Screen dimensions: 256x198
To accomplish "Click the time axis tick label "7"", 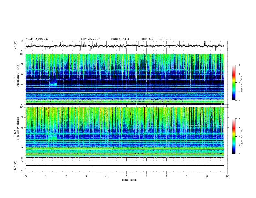I will (x=167, y=176).
